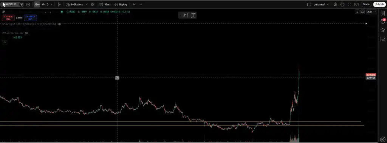Undo the last chart action

(134, 5)
